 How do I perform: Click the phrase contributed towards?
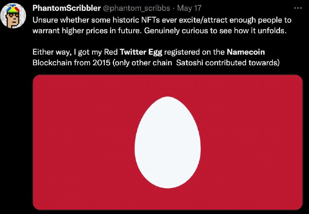click(242, 63)
